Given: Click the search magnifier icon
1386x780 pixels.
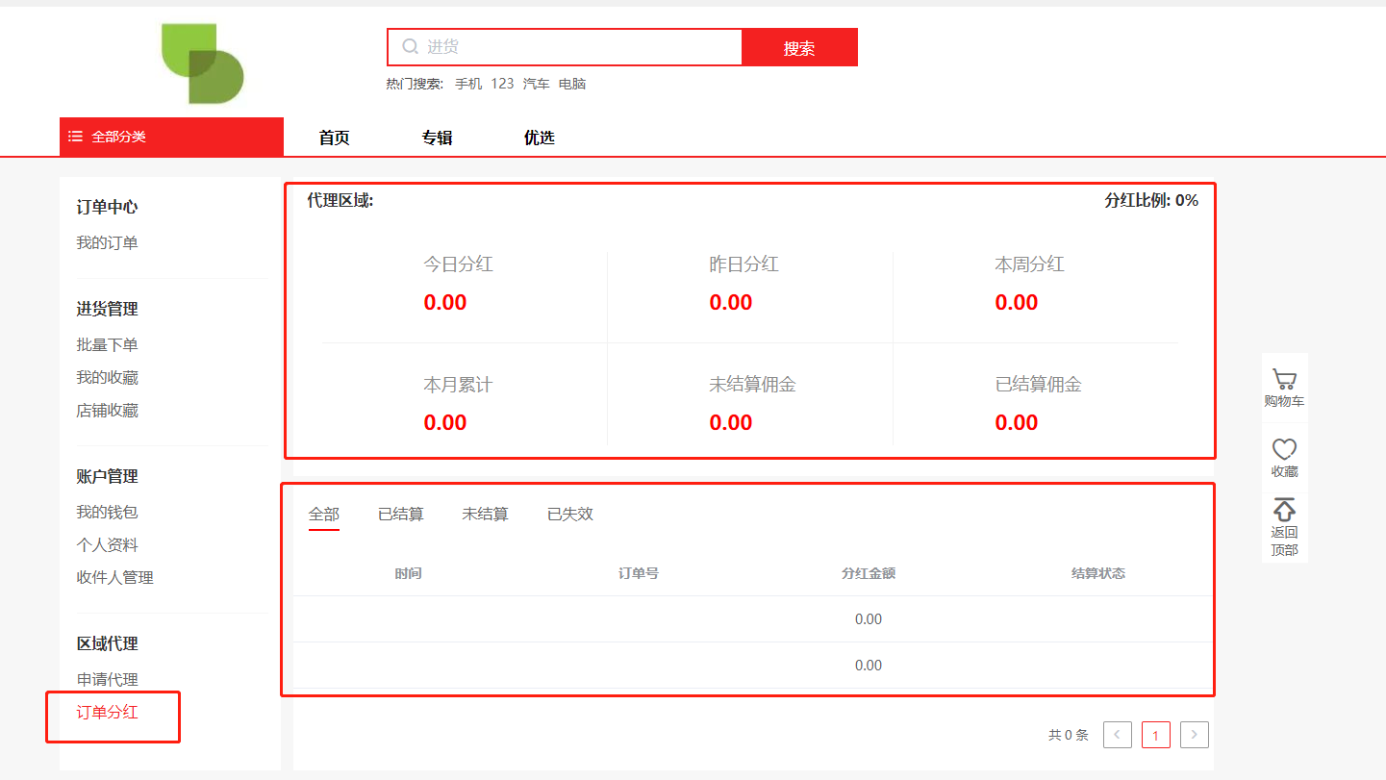Looking at the screenshot, I should coord(411,47).
